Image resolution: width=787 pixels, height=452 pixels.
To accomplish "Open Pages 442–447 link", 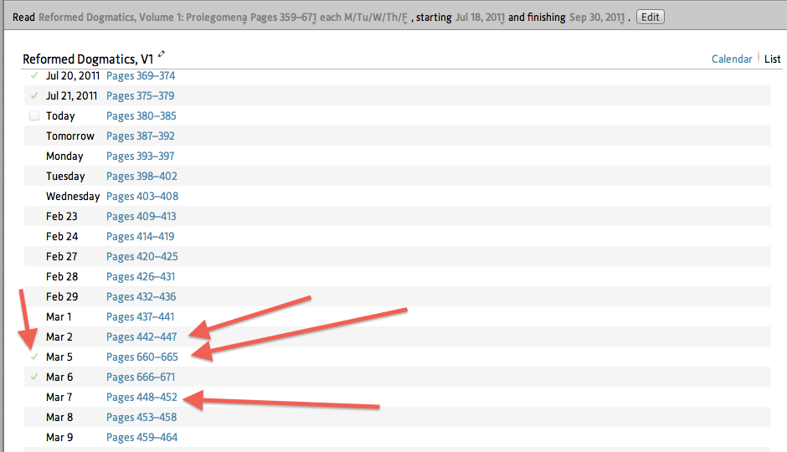I will point(141,336).
